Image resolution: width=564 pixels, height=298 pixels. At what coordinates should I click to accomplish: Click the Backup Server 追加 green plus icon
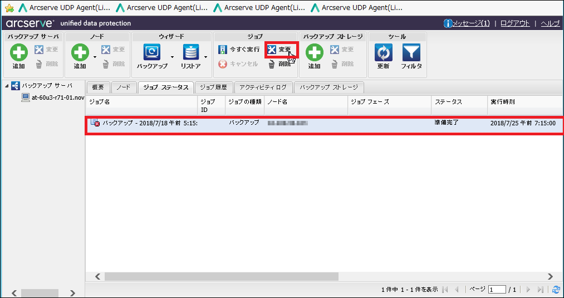(x=19, y=52)
